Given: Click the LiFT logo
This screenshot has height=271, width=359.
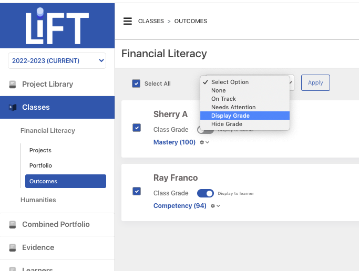Looking at the screenshot, I should 57,26.
